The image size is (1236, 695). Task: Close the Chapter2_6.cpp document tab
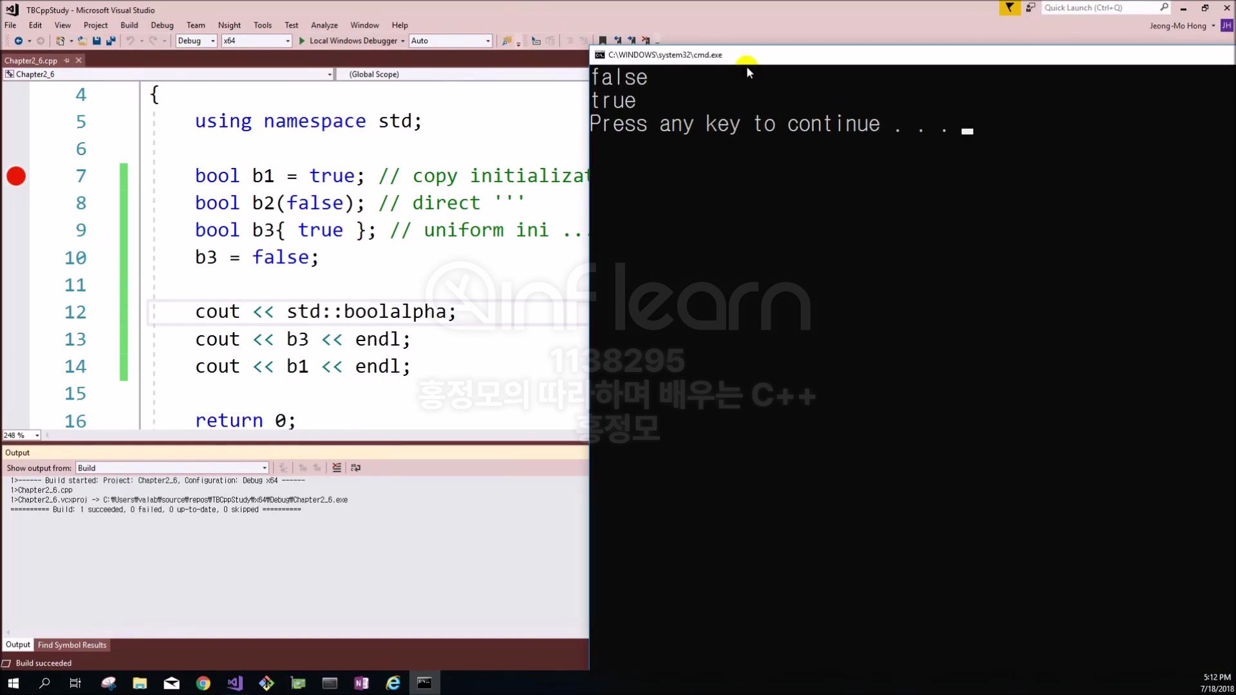[x=79, y=60]
